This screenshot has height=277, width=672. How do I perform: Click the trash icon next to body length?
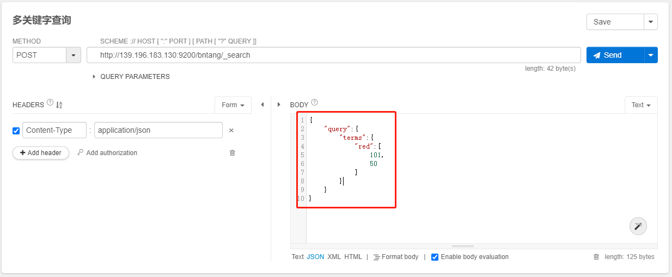(x=596, y=257)
